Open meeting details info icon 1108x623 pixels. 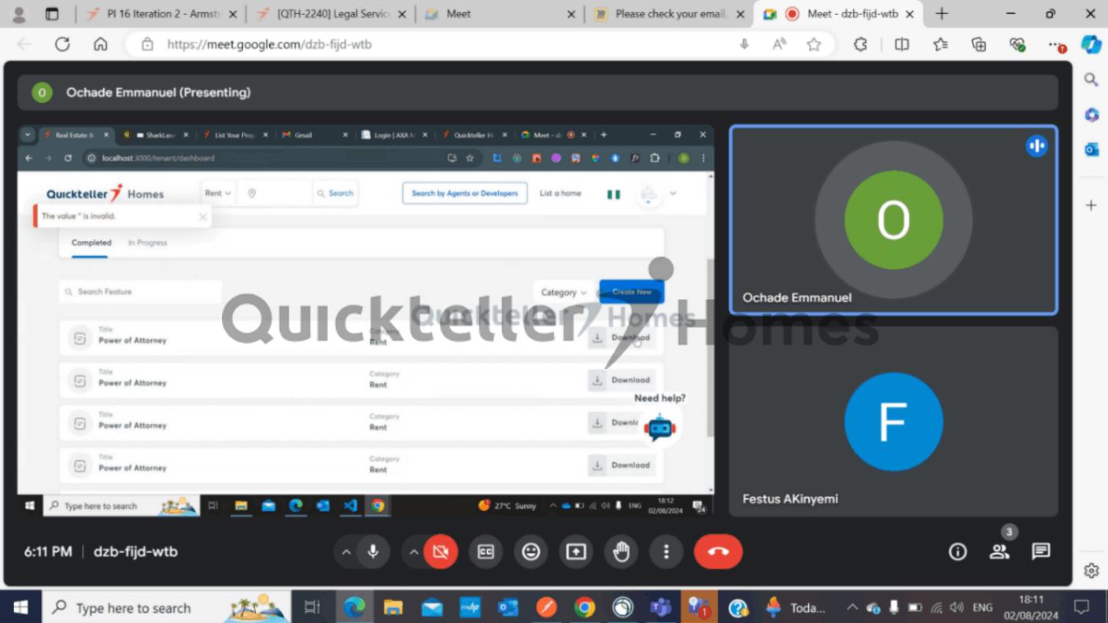pos(958,551)
